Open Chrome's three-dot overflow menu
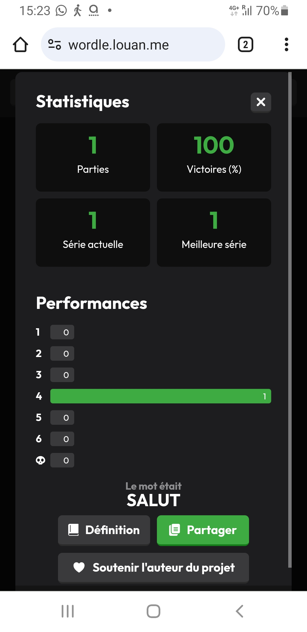Image resolution: width=307 pixels, height=632 pixels. tap(286, 45)
